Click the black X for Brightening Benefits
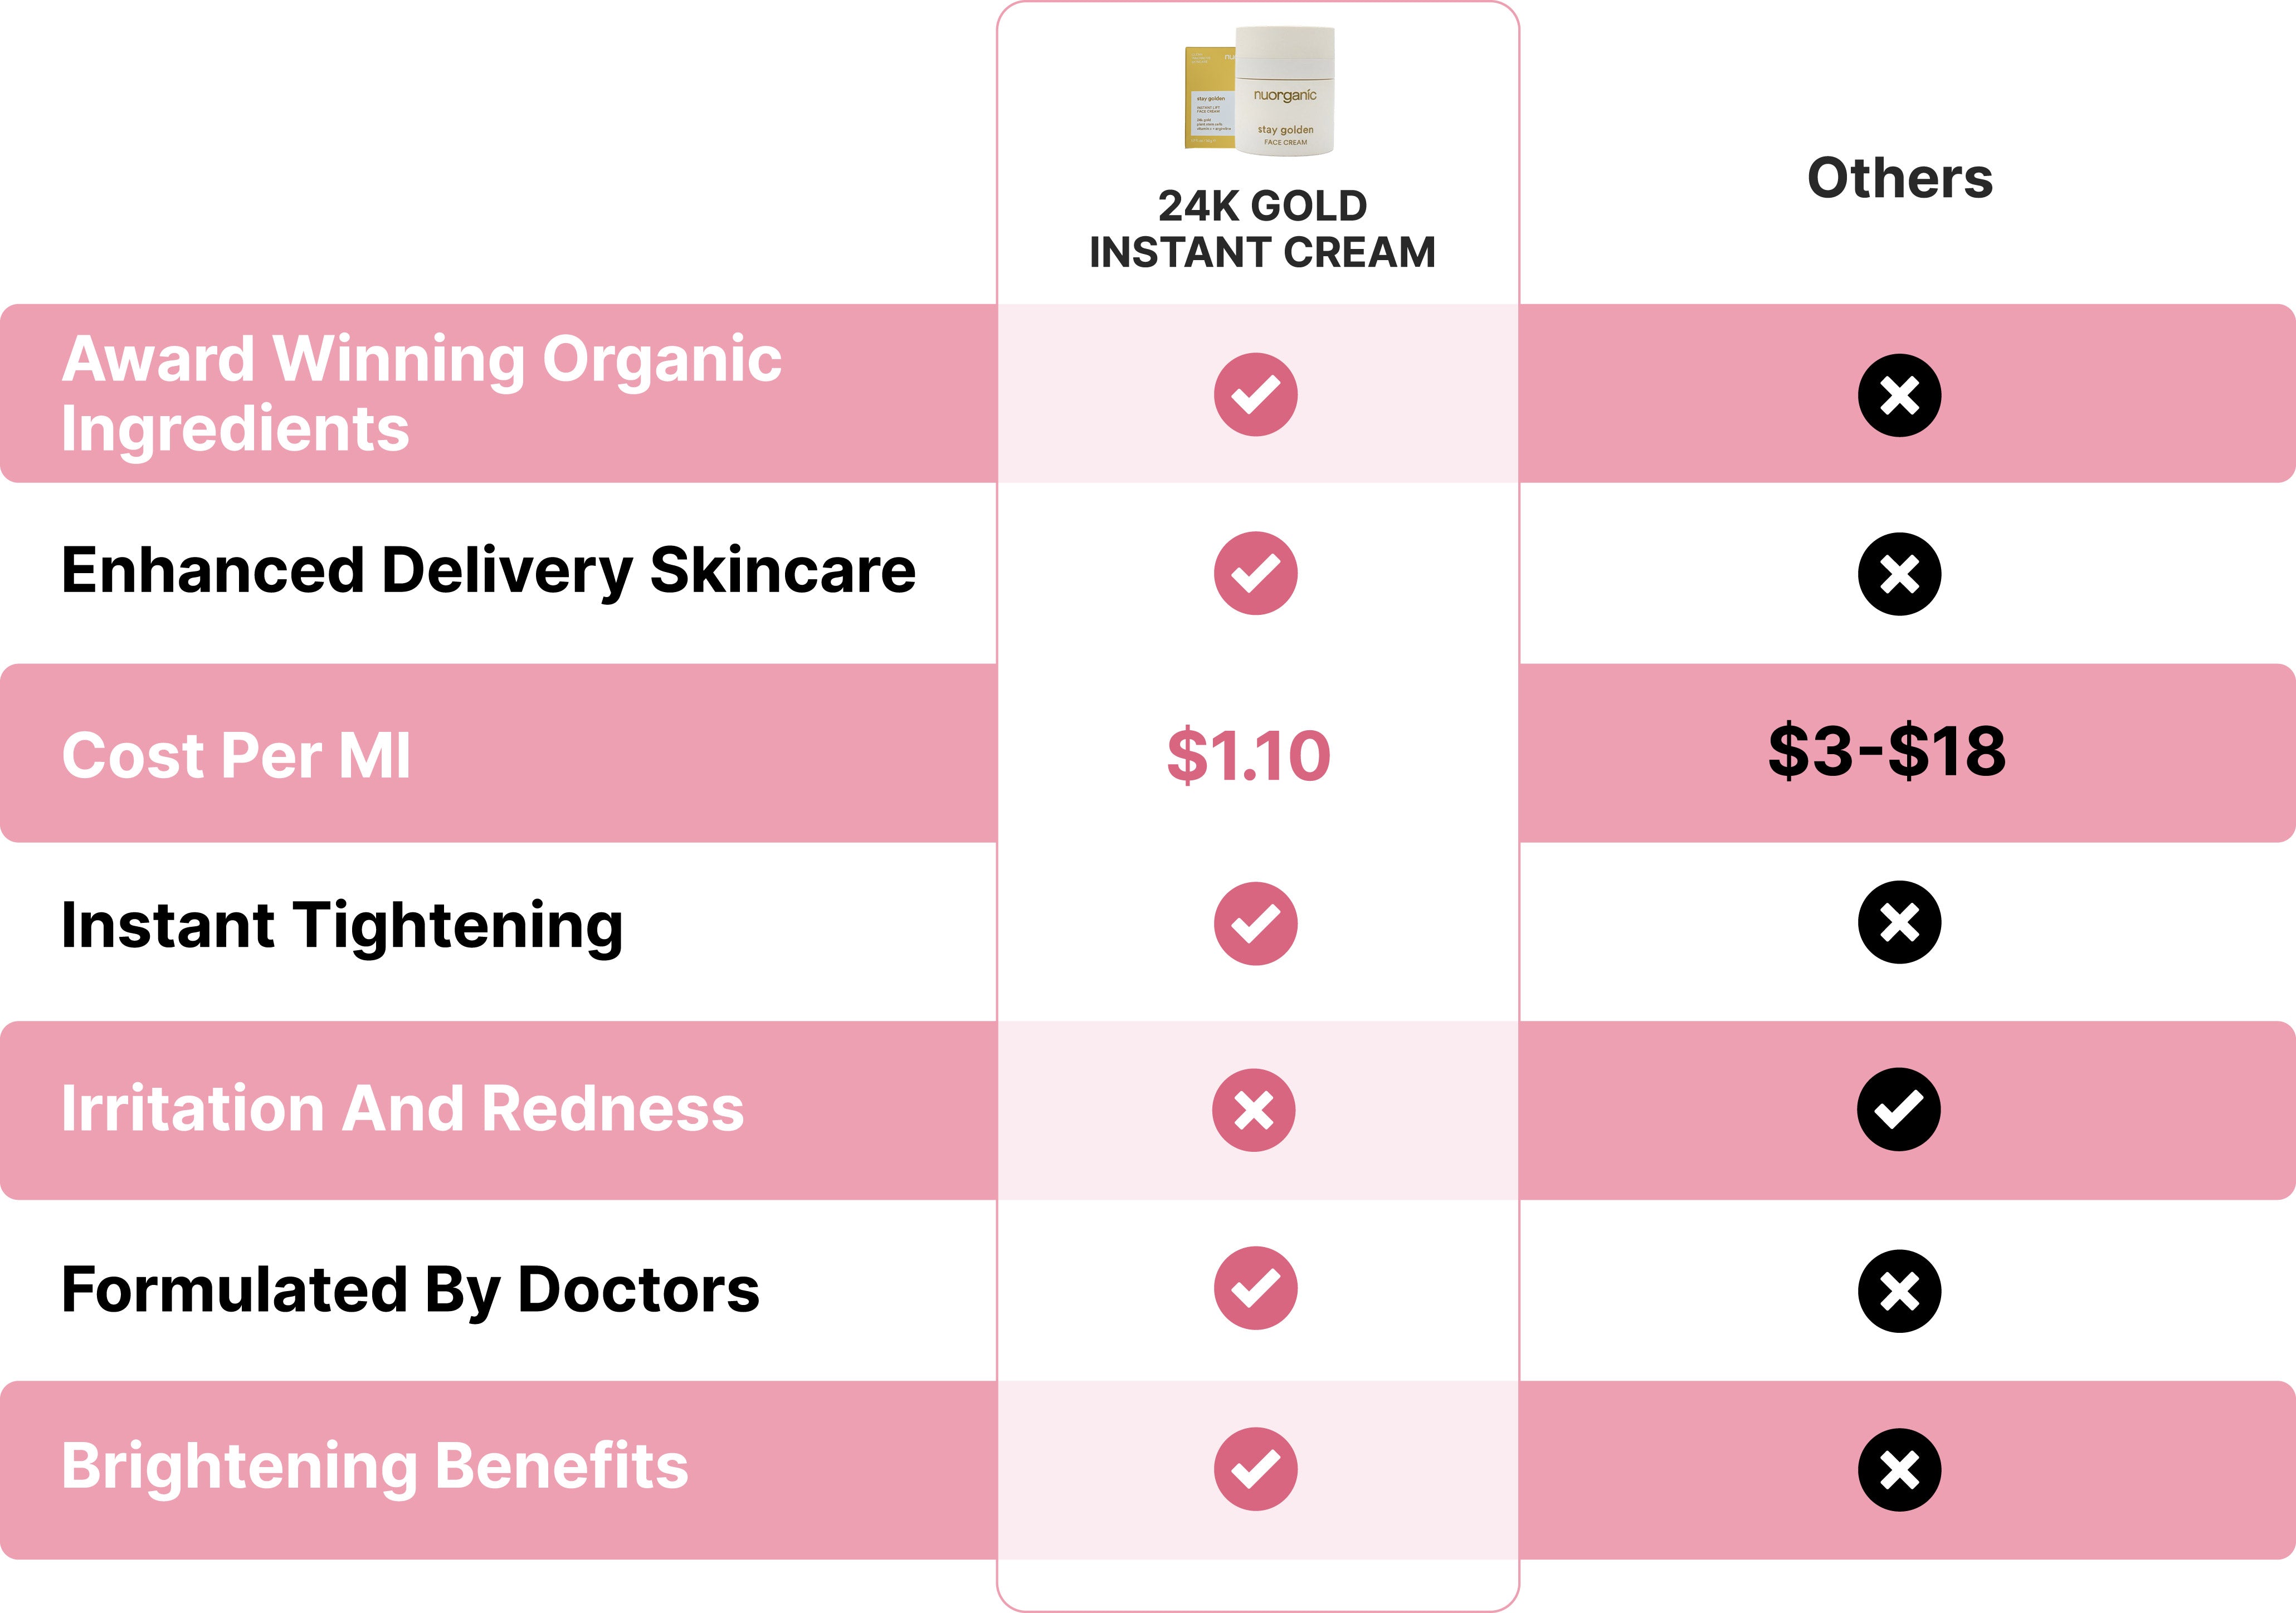The height and width of the screenshot is (1613, 2296). coord(1899,1469)
